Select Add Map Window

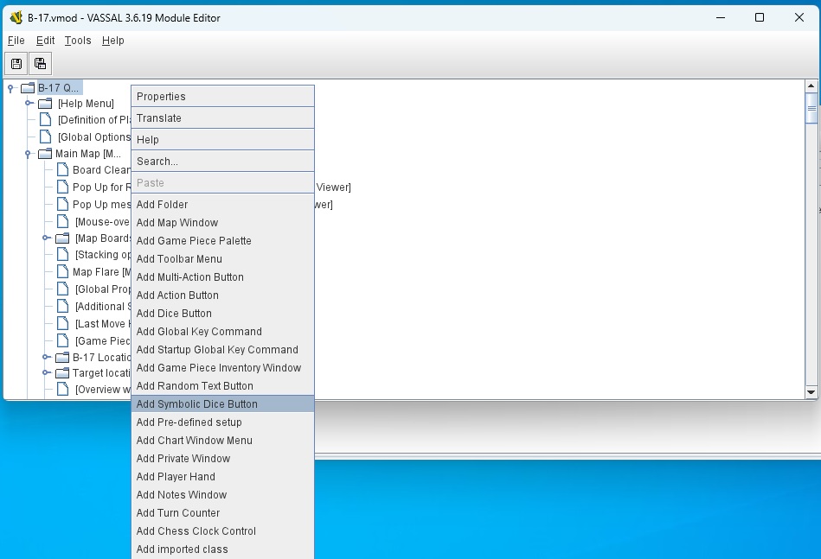[222, 223]
